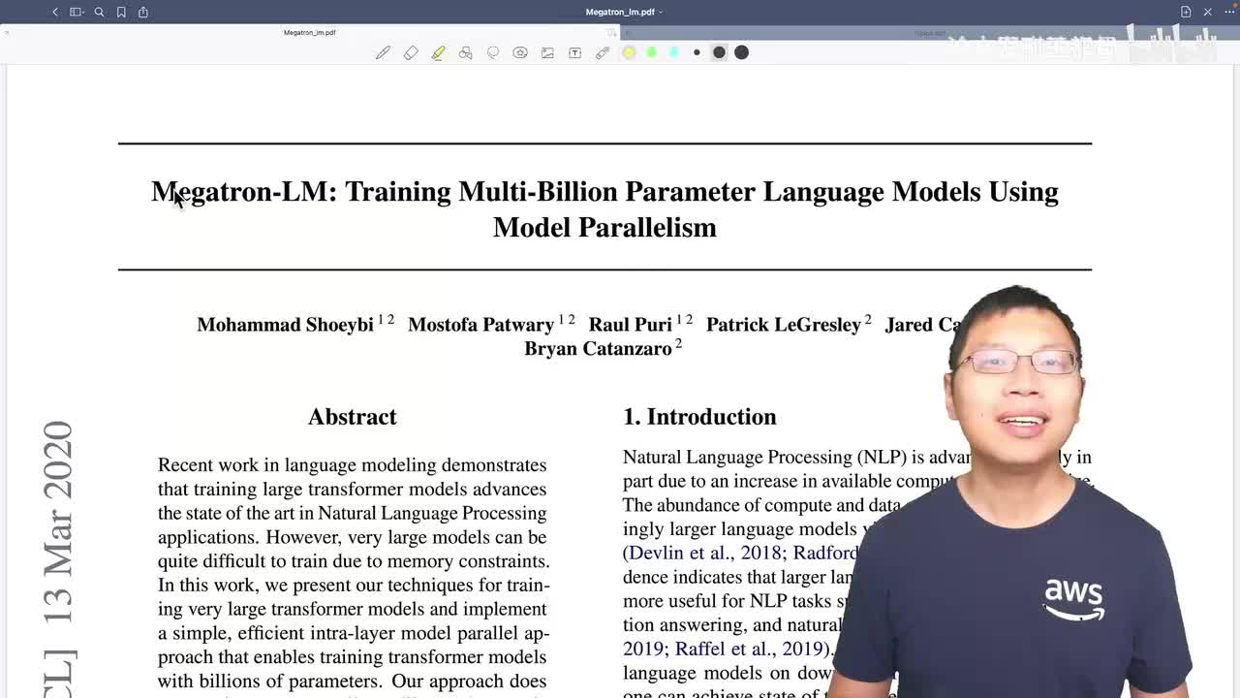Switch to the second document tab
The width and height of the screenshot is (1240, 698).
(930, 33)
